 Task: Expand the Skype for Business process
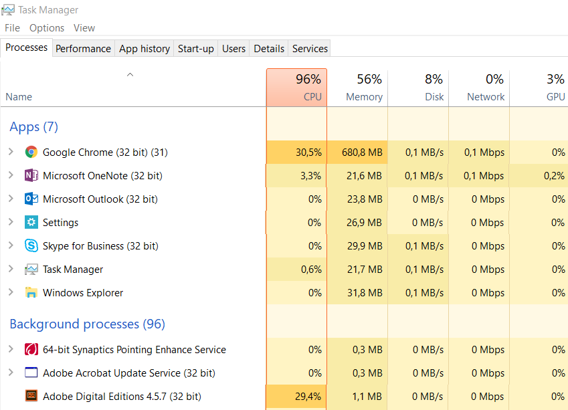point(11,246)
